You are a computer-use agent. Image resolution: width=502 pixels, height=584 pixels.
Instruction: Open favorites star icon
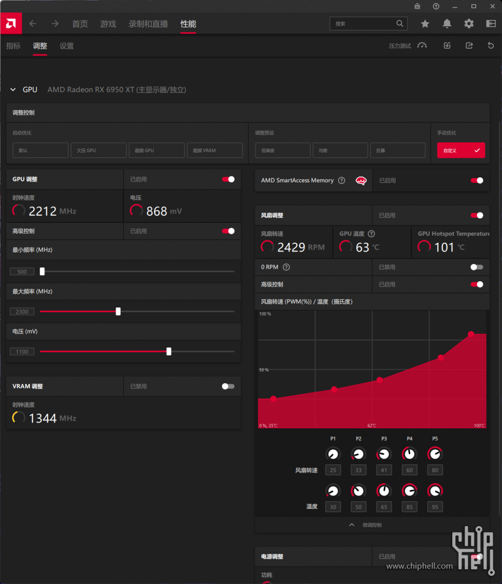425,24
